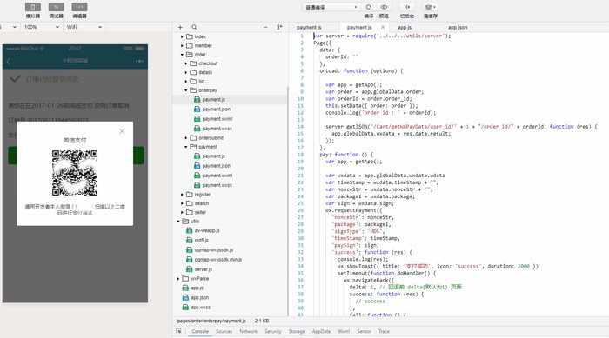
Task: Collapse the utils folder
Action: (x=178, y=222)
